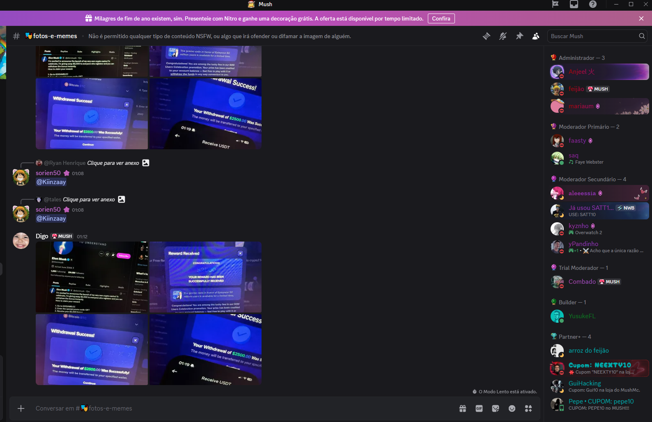Open the Nitro gift icon in message bar
Screen dimensions: 652x422
point(463,408)
